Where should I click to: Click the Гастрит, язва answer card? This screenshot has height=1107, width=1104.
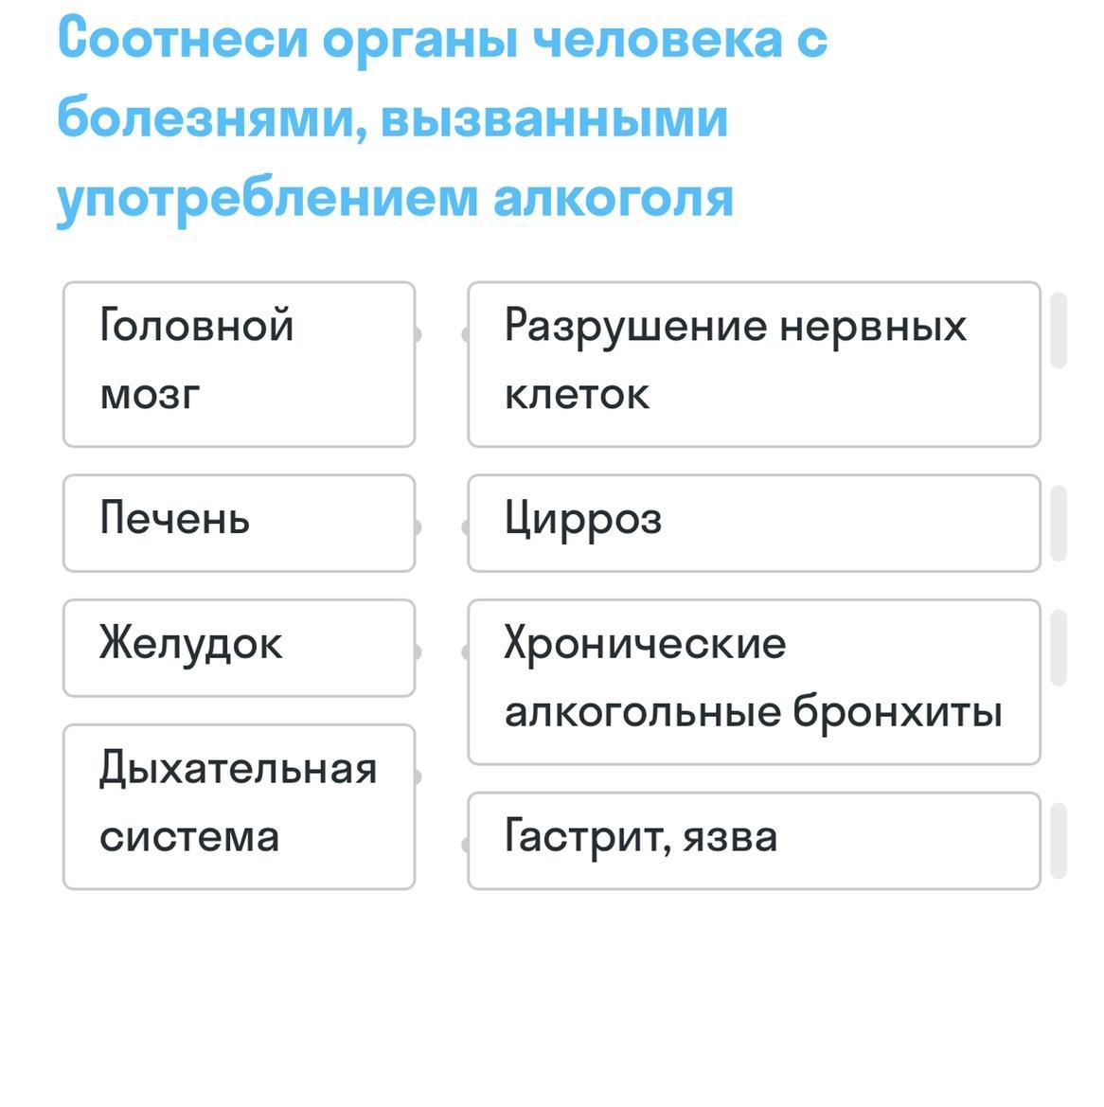754,841
